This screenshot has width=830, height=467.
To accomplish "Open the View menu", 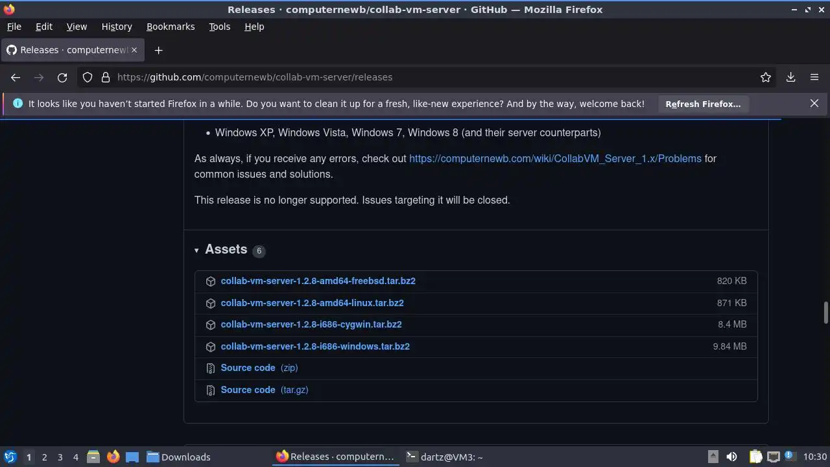I will (x=77, y=27).
